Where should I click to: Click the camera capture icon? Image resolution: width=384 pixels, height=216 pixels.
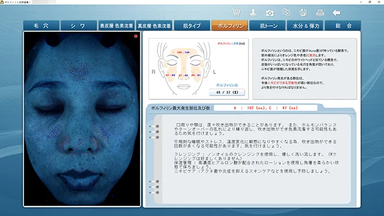[x=270, y=13]
